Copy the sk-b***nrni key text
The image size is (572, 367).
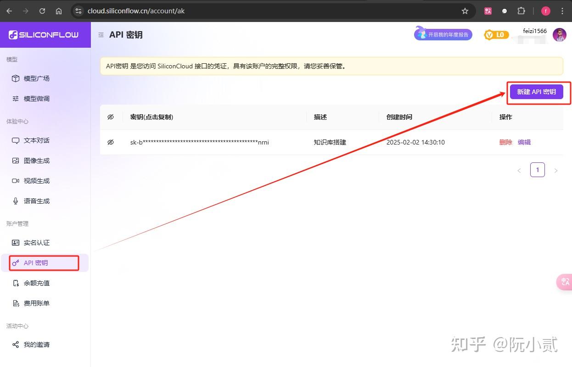tap(200, 142)
